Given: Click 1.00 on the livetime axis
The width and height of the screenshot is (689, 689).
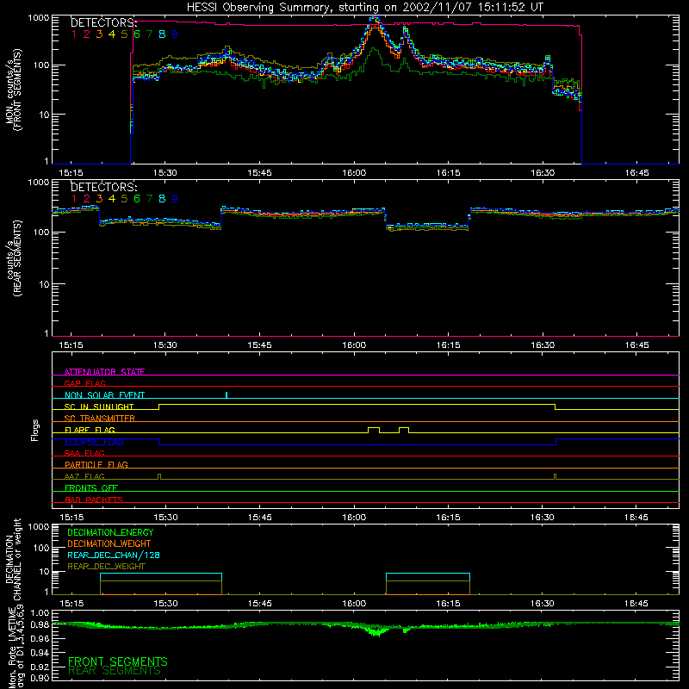Looking at the screenshot, I should point(40,612).
